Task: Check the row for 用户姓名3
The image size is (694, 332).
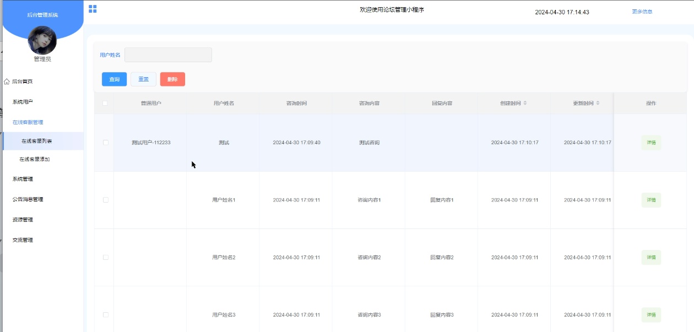Action: click(105, 314)
